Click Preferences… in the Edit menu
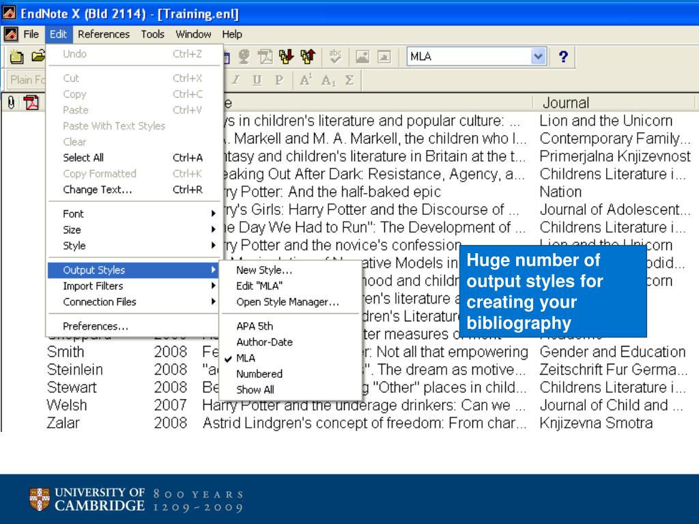The image size is (699, 524). [133, 325]
